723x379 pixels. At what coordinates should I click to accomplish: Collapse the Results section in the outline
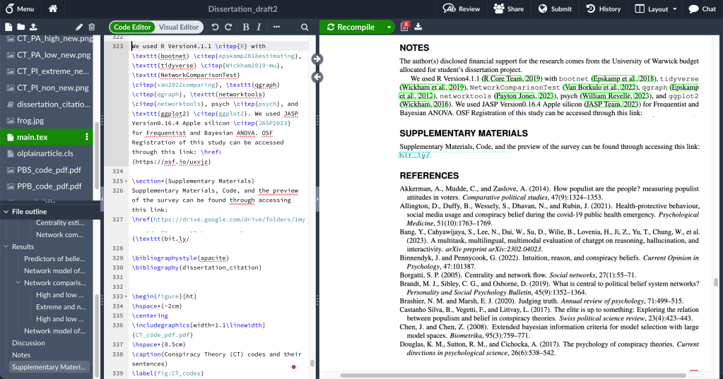coord(6,247)
